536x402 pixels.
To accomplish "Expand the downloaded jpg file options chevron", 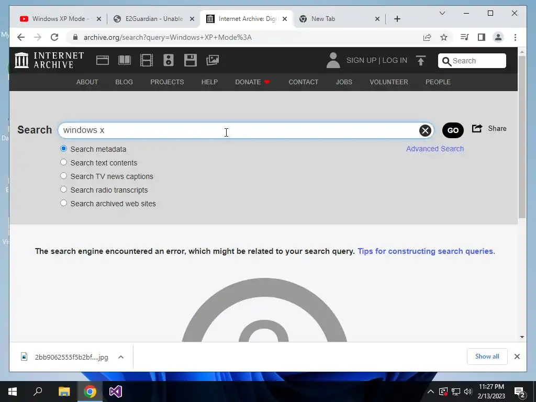I will [121, 357].
